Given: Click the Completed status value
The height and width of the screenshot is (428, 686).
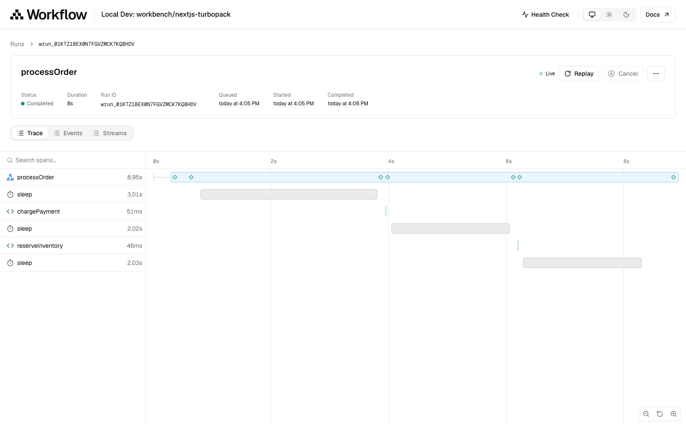Looking at the screenshot, I should pyautogui.click(x=37, y=104).
